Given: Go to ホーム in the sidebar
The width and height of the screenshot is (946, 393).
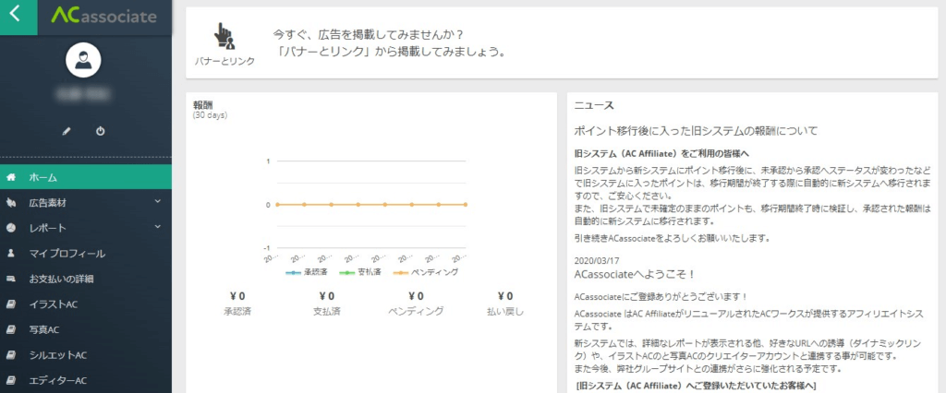Looking at the screenshot, I should coord(86,177).
